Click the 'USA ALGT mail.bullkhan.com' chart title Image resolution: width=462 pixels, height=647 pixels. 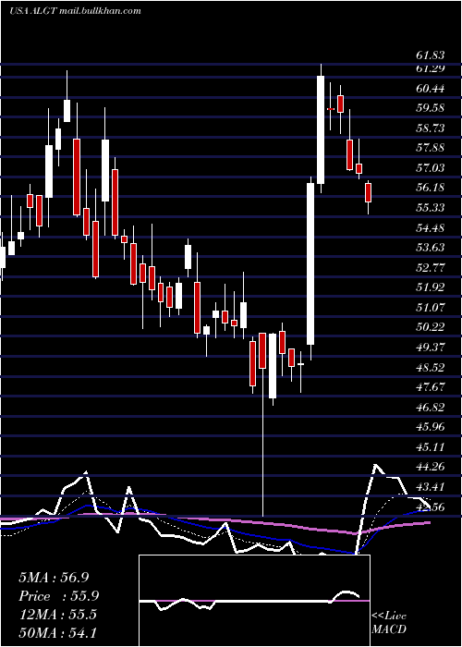click(x=75, y=11)
